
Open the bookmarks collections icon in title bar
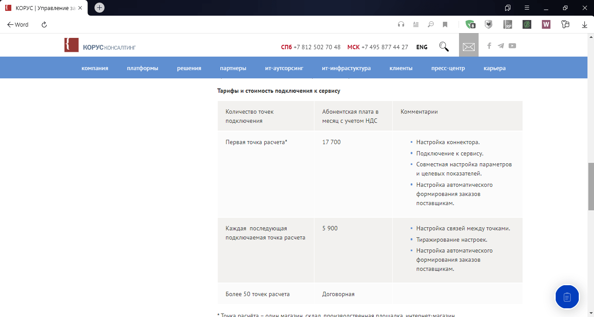[x=508, y=8]
